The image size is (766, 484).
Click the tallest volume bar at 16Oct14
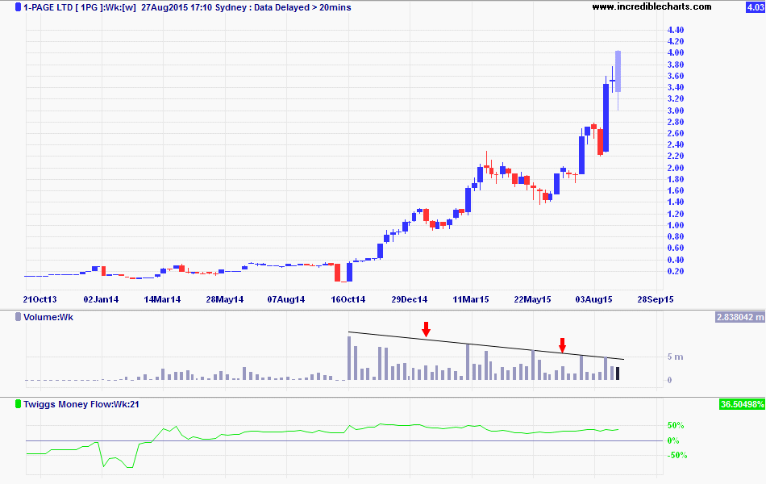[x=349, y=358]
